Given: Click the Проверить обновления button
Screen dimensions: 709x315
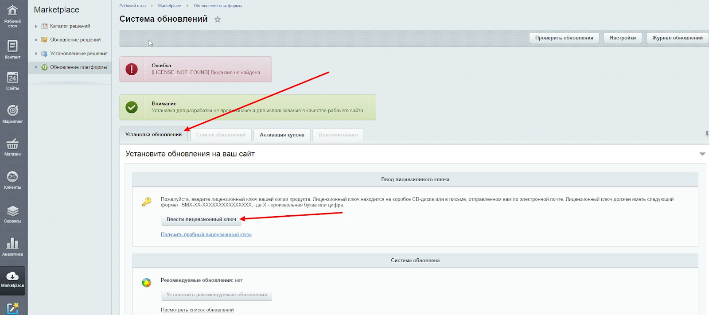Looking at the screenshot, I should click(x=564, y=38).
